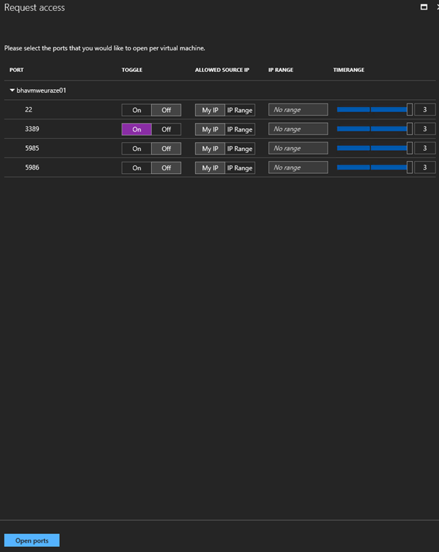Click the Open ports button
This screenshot has height=552, width=439.
point(32,540)
